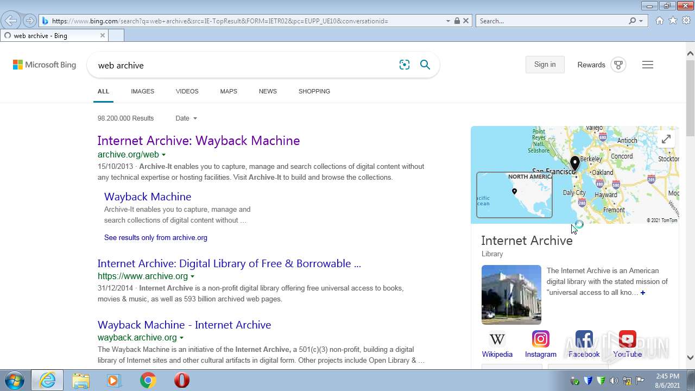The width and height of the screenshot is (695, 391).
Task: Click the IE search box magnifier icon
Action: [x=632, y=21]
